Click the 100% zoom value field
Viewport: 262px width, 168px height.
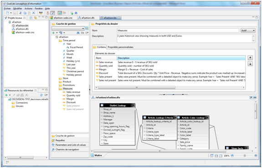pos(226,156)
